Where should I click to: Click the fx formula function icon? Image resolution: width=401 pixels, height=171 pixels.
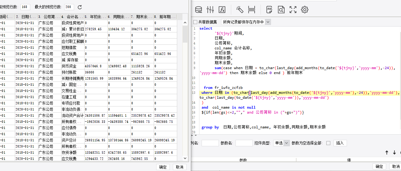click(222, 10)
